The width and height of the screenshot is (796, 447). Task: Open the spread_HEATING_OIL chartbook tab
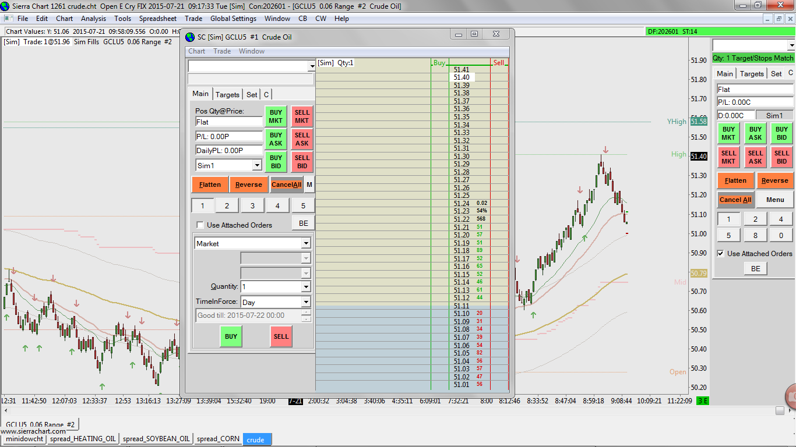point(83,439)
